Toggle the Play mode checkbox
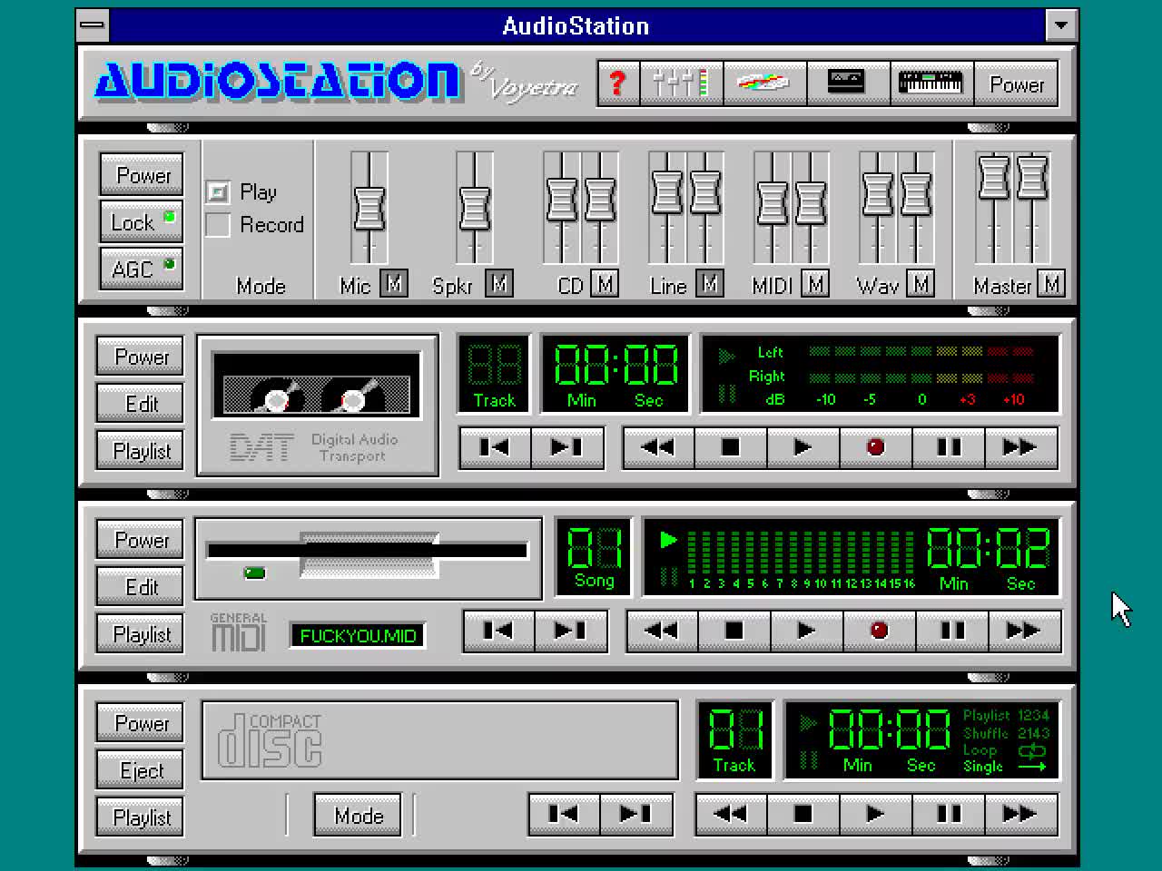This screenshot has height=871, width=1162. click(x=218, y=192)
